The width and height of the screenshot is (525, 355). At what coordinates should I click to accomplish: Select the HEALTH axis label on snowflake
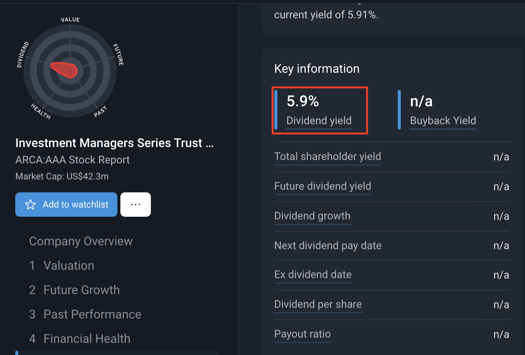(41, 111)
